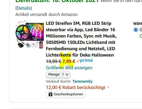Click the Geschenkoptionen button
The width and height of the screenshot is (142, 109).
pyautogui.click(x=66, y=94)
